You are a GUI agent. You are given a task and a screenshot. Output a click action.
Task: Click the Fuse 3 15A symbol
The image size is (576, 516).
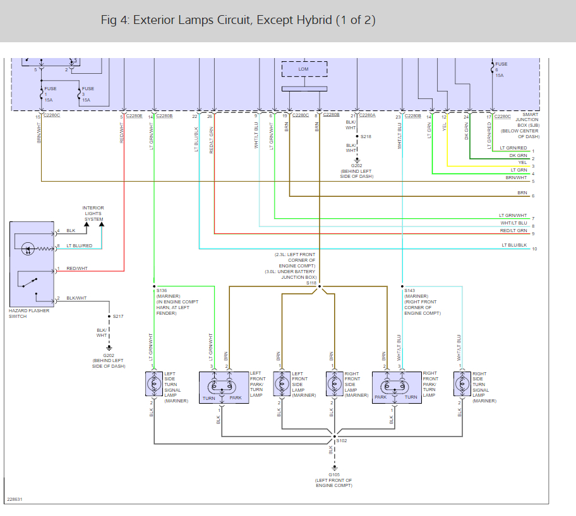coord(79,95)
